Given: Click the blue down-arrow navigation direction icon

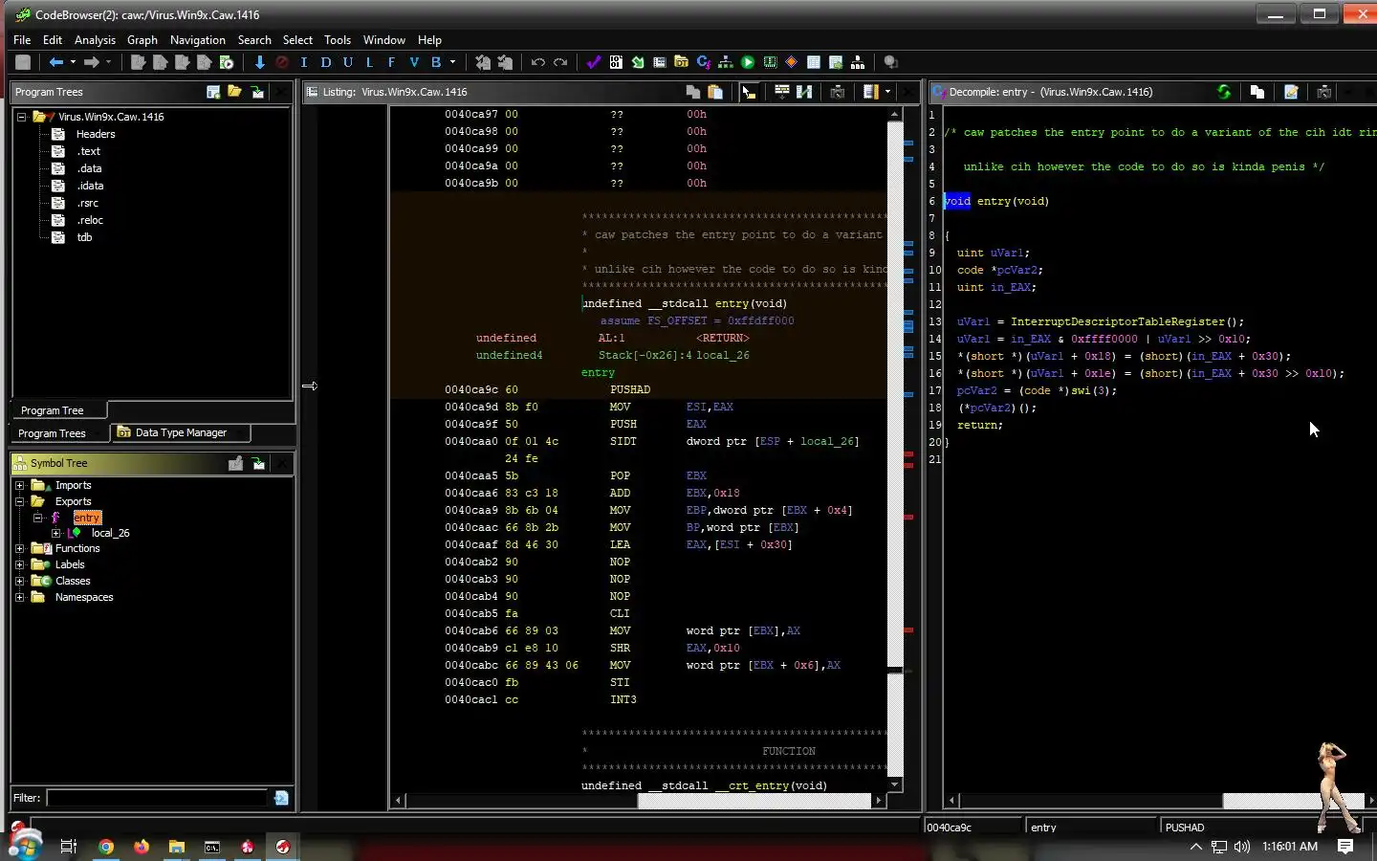Looking at the screenshot, I should [x=259, y=62].
